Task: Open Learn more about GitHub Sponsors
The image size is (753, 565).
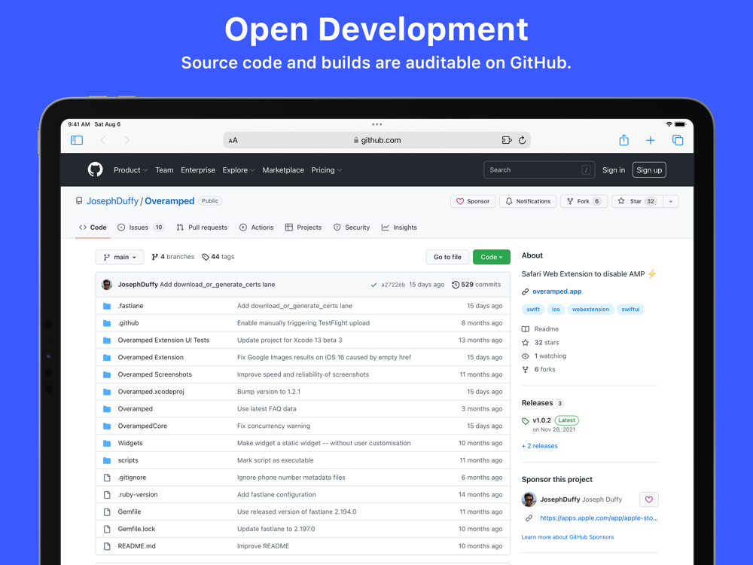Action: (x=567, y=537)
